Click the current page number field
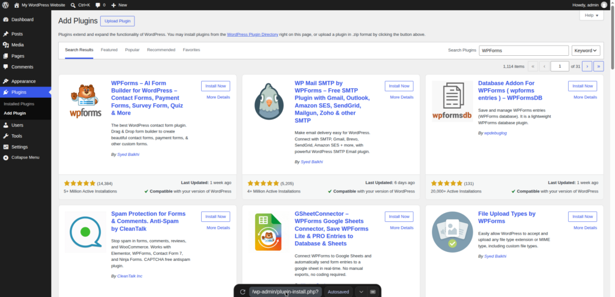Image resolution: width=615 pixels, height=297 pixels. click(x=560, y=66)
